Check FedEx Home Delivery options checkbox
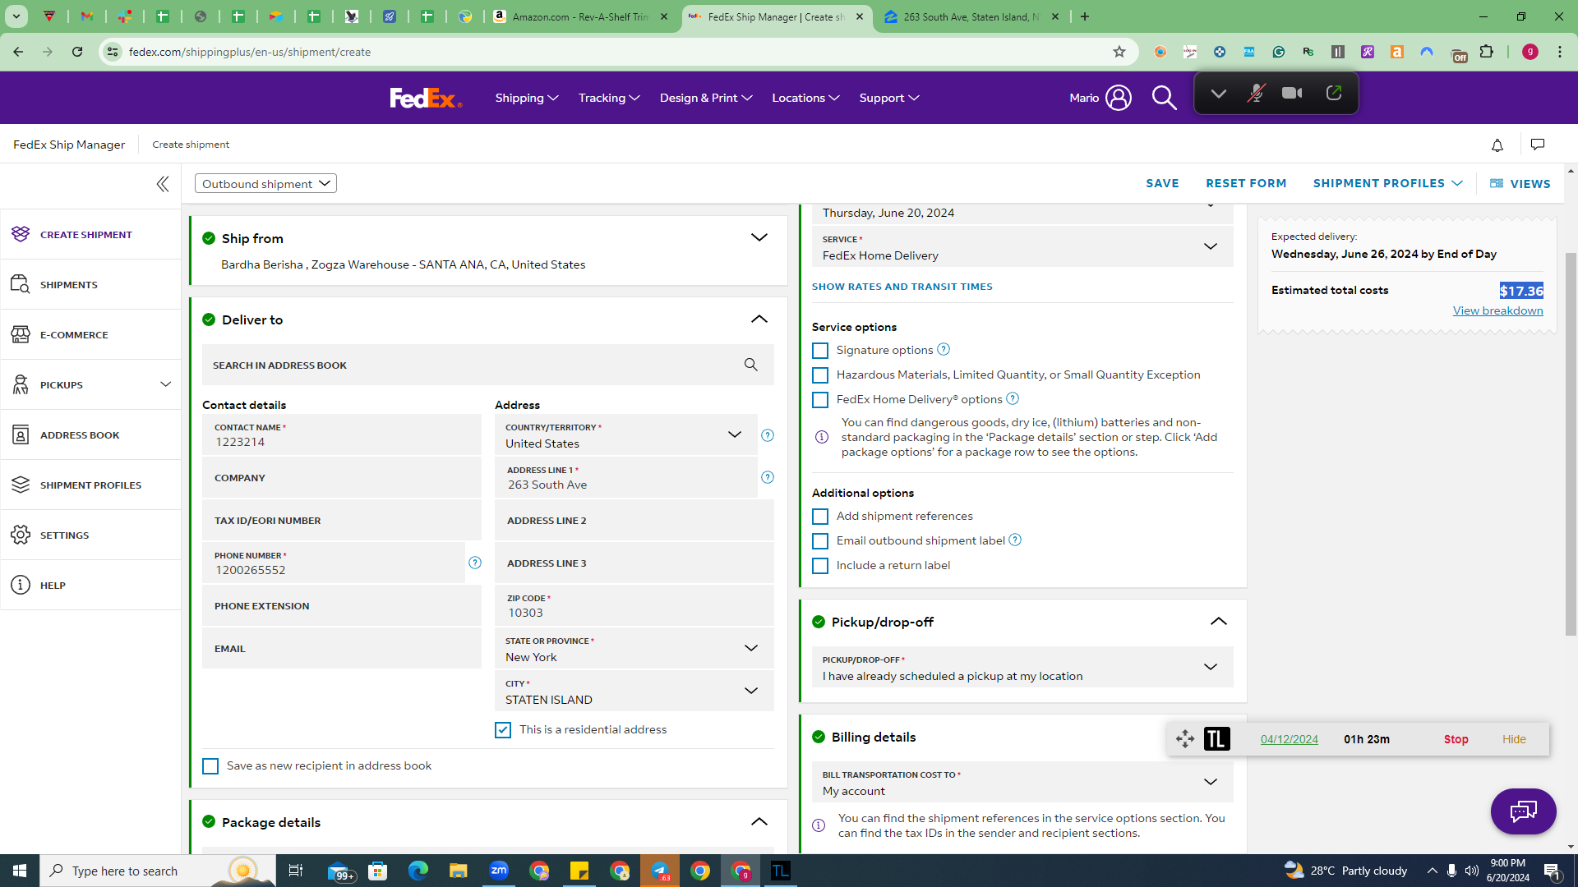The image size is (1578, 887). click(x=820, y=400)
